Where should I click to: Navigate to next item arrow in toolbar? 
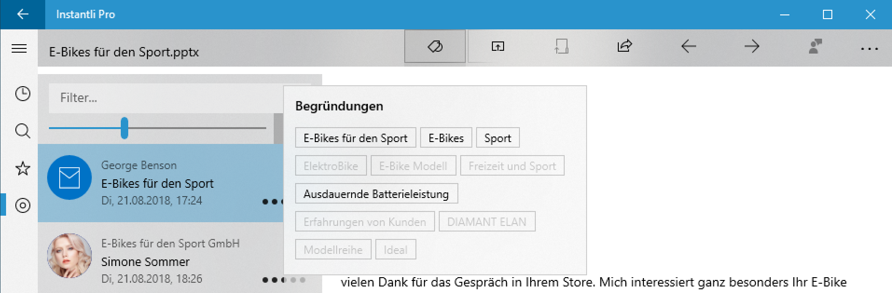point(752,46)
